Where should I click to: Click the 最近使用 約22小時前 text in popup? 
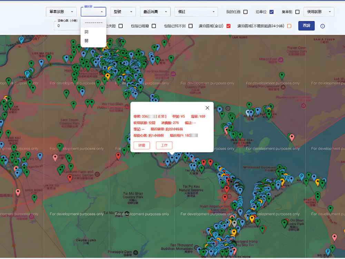167,129
